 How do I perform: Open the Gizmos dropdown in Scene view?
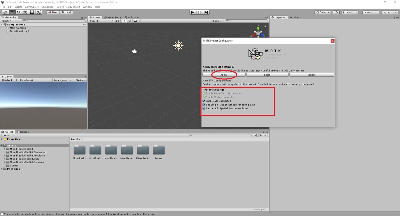pos(218,21)
